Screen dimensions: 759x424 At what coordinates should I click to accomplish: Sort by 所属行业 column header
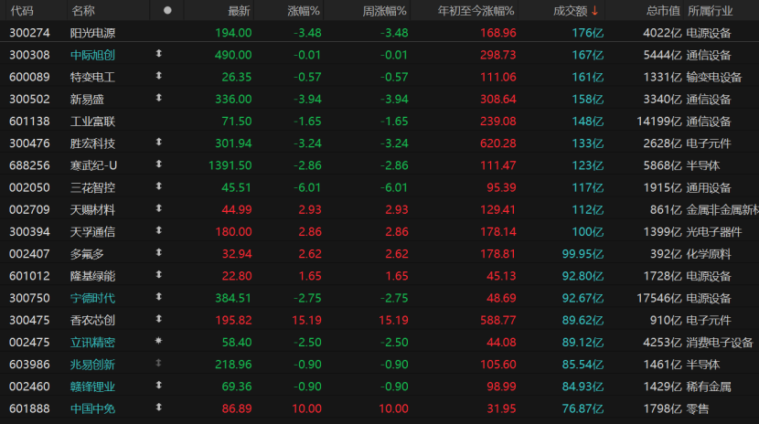[x=711, y=11]
